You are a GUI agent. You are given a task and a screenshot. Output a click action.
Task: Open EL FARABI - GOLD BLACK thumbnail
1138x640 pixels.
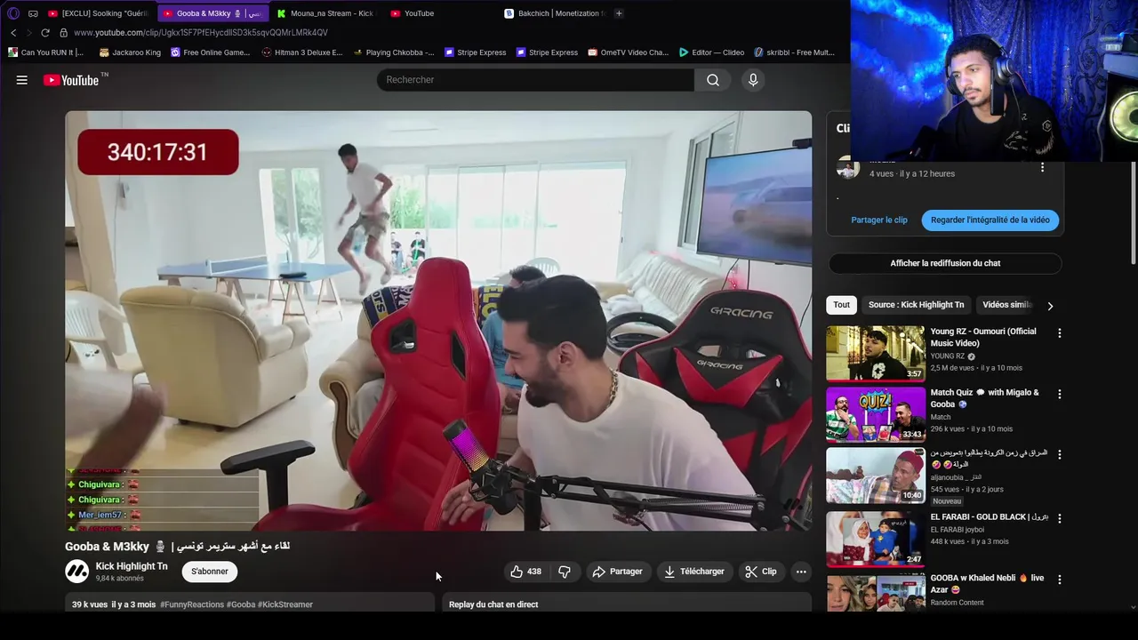[x=876, y=539]
